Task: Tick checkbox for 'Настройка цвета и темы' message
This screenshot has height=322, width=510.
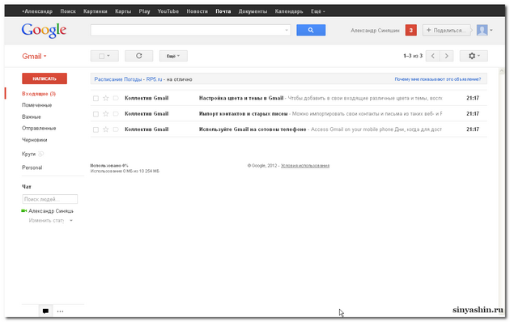Action: (96, 98)
